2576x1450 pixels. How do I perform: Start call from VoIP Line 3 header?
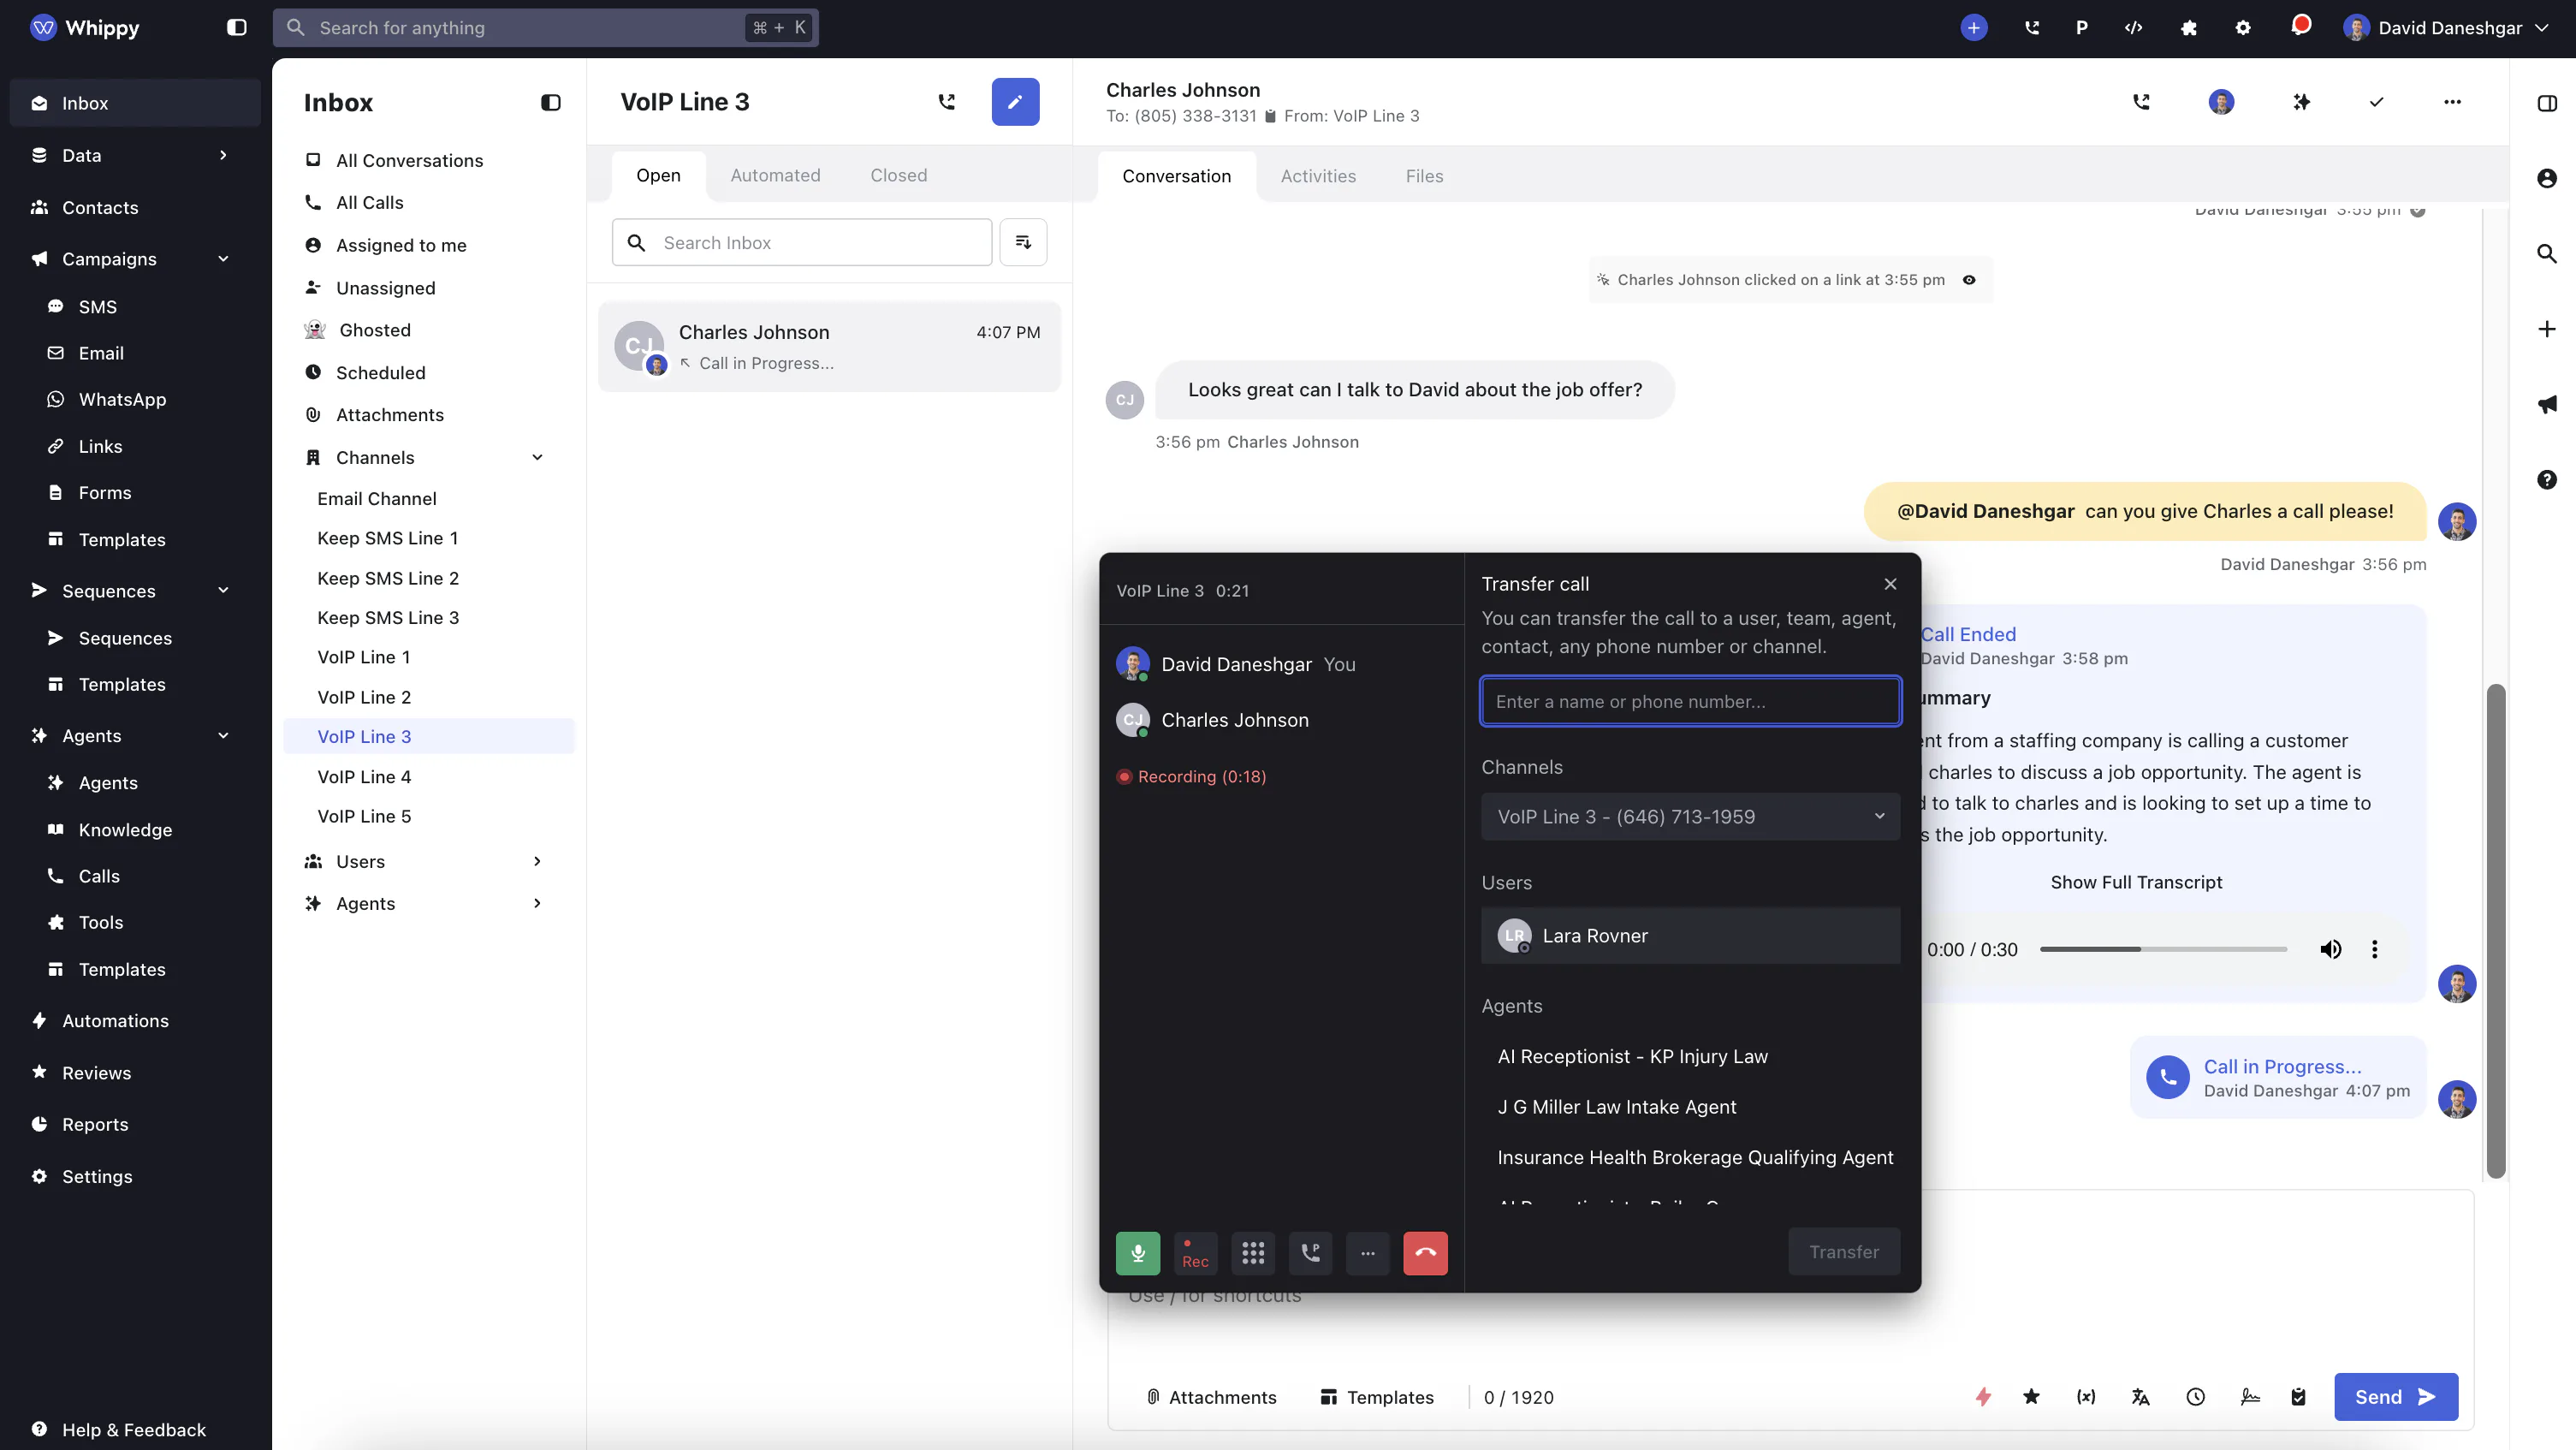[x=946, y=101]
